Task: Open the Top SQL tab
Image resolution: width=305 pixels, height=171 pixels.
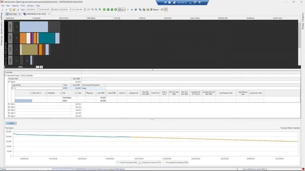Action: tap(117, 18)
